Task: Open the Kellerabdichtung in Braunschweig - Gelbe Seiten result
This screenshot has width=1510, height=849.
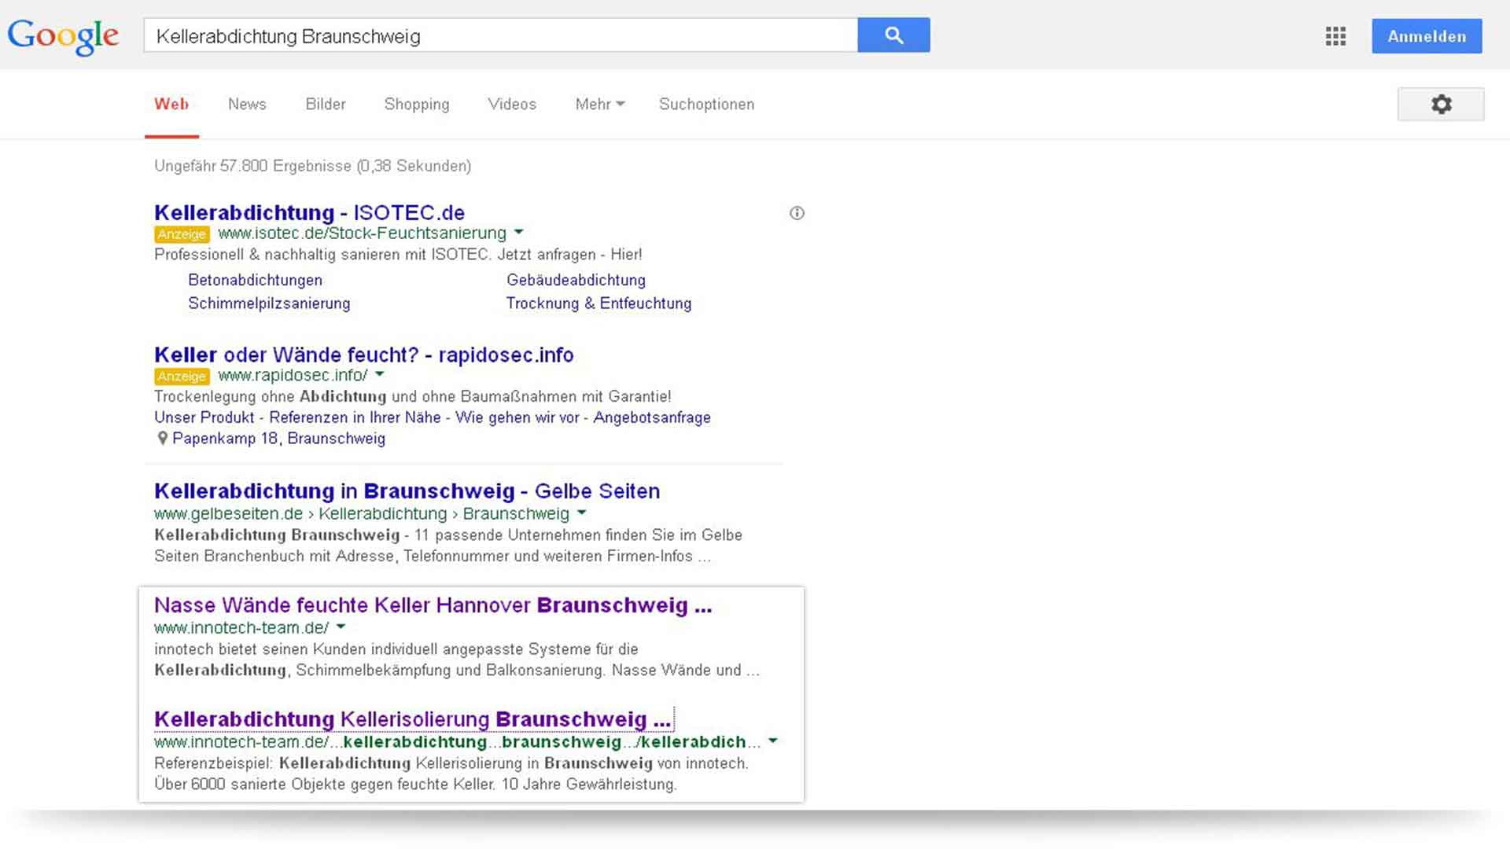Action: (x=407, y=491)
